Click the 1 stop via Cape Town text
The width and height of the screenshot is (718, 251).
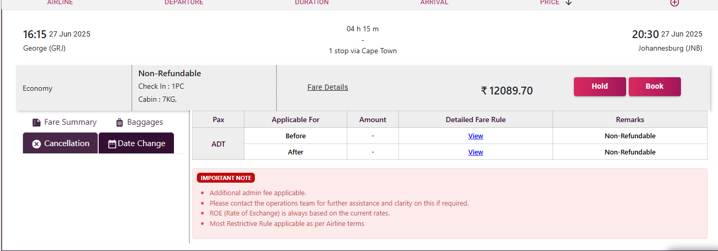point(362,51)
